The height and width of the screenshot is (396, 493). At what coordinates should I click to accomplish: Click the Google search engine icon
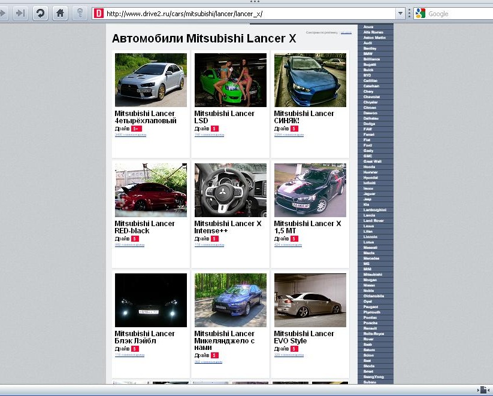click(x=421, y=14)
